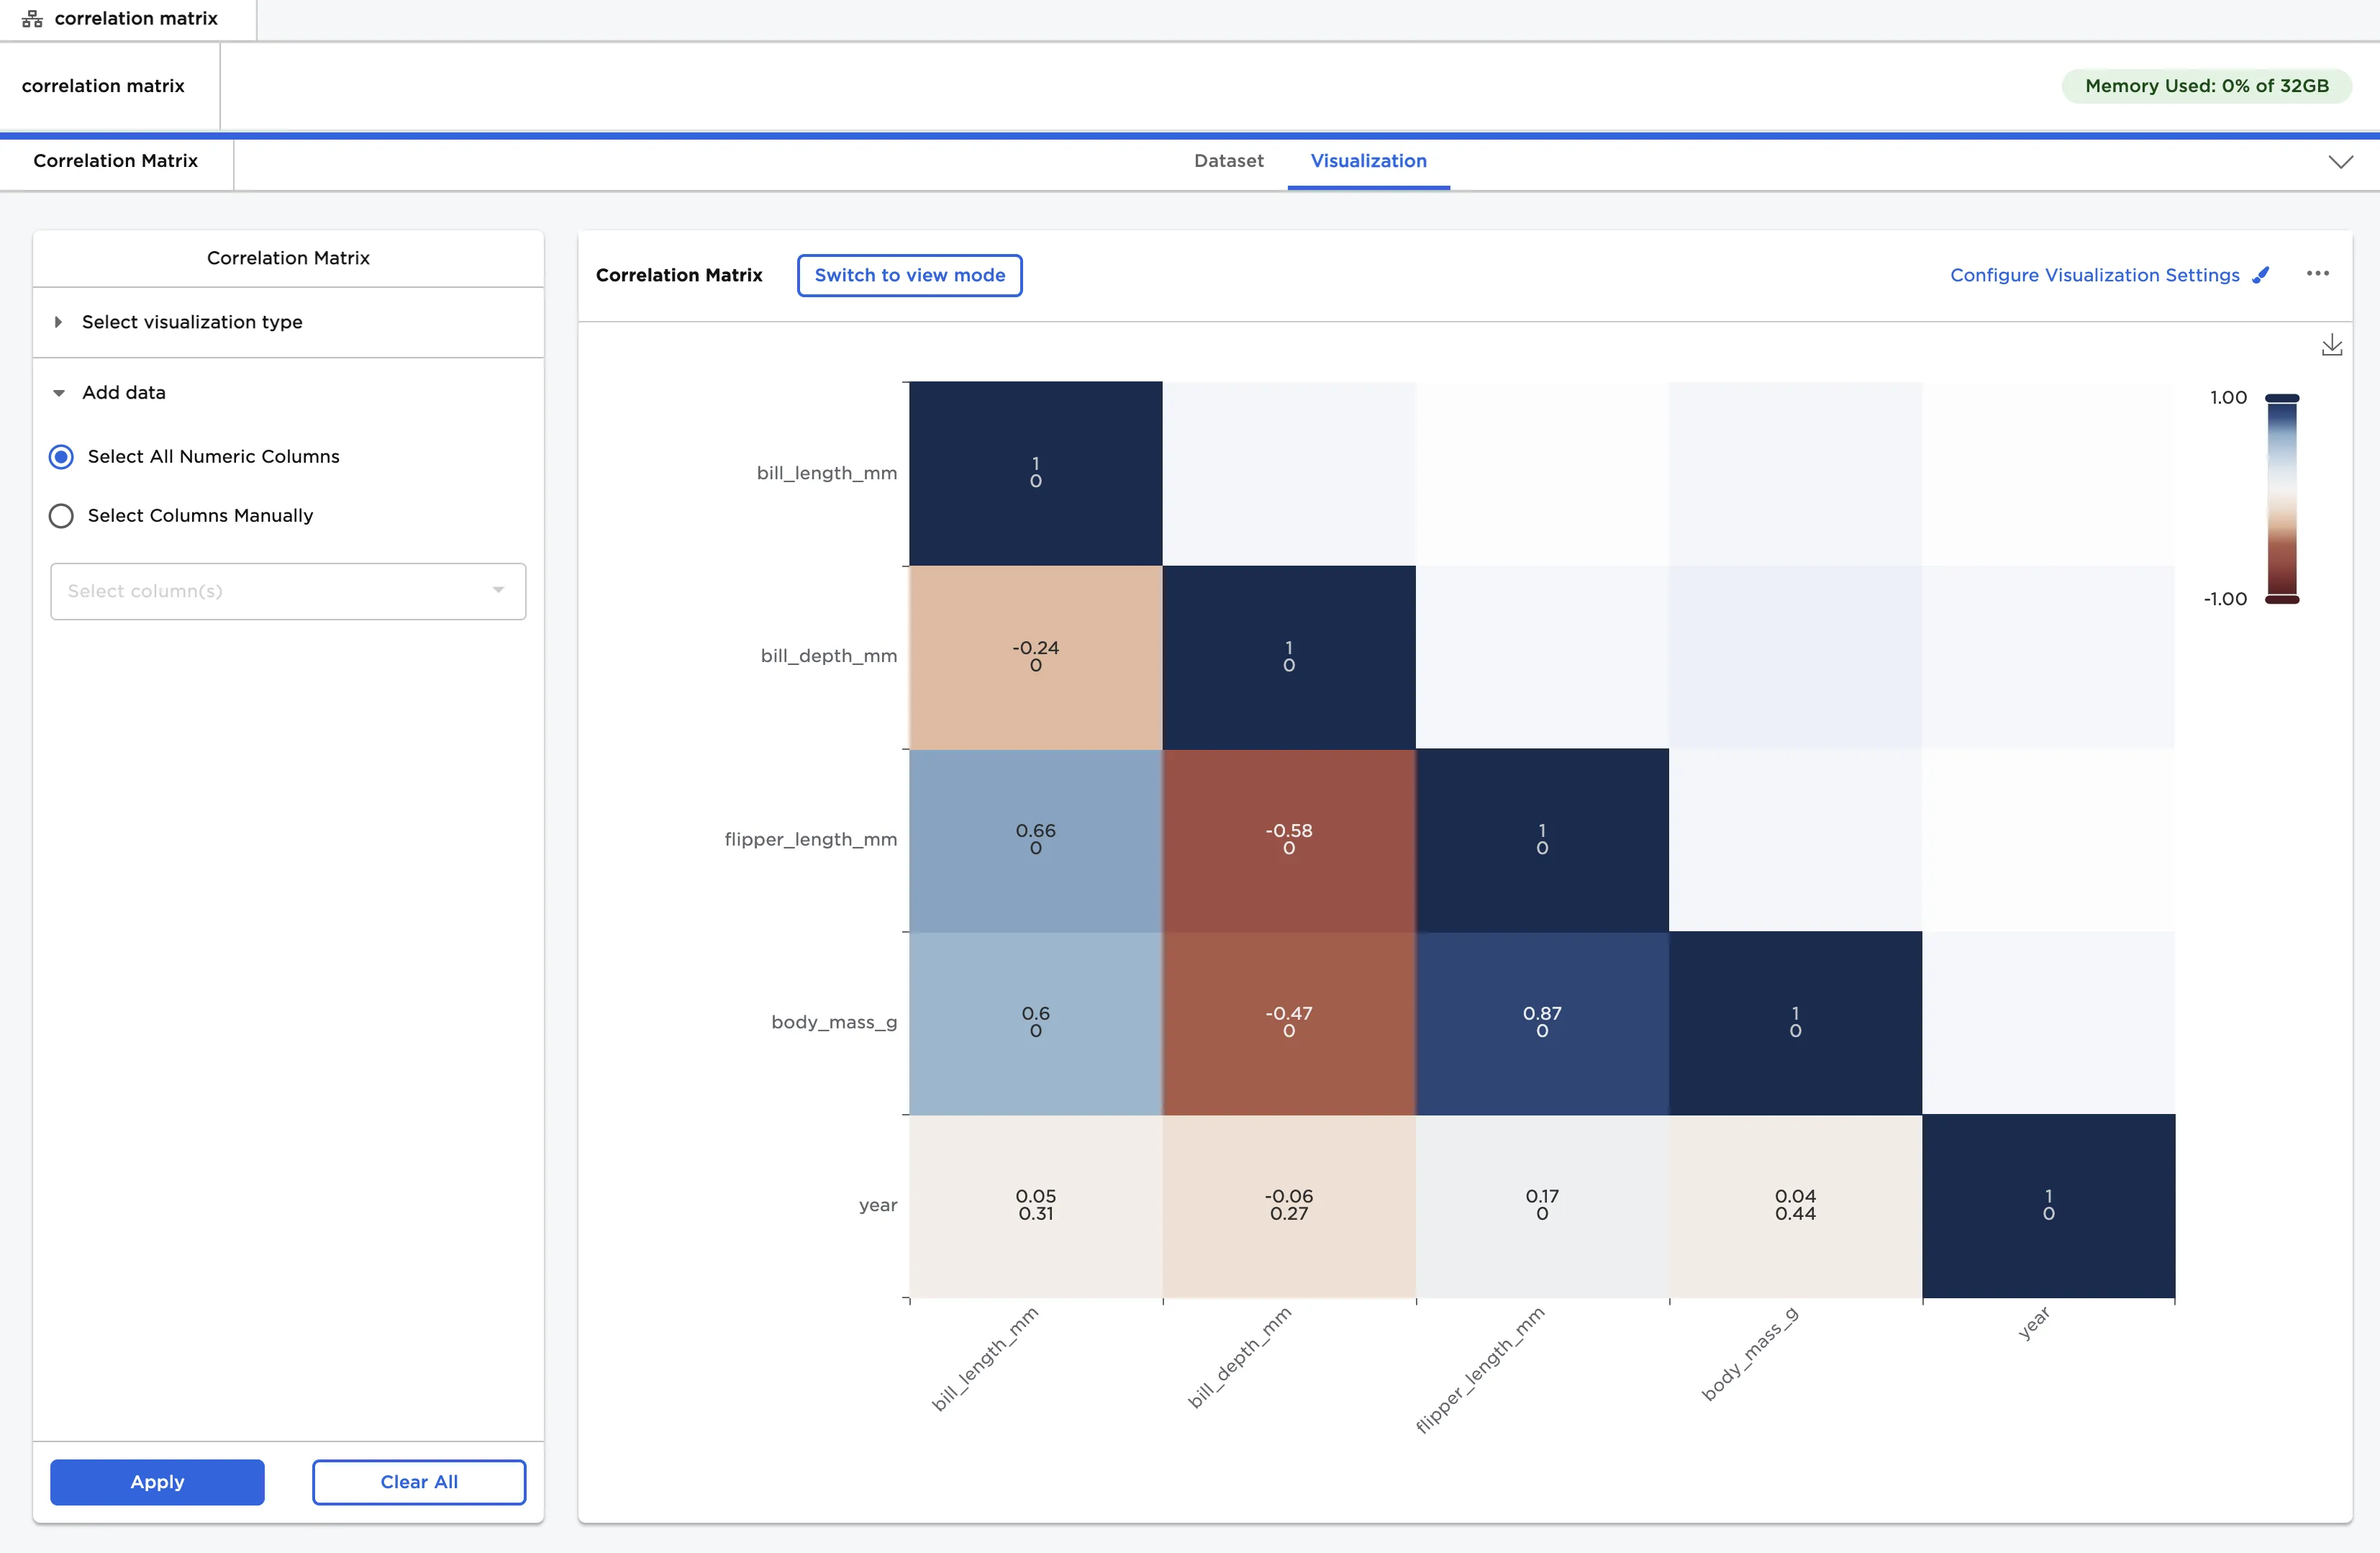Image resolution: width=2380 pixels, height=1553 pixels.
Task: Click the three-dot options icon near Configure Visualization Settings
Action: point(2319,273)
